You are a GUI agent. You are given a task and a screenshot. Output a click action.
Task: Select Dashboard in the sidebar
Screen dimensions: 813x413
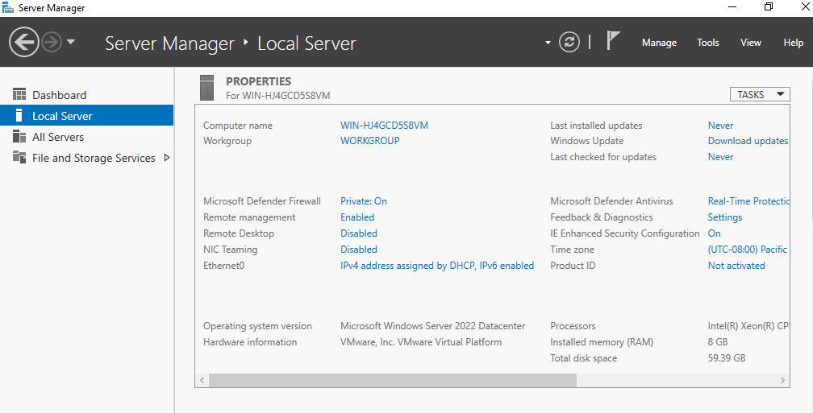click(x=86, y=95)
